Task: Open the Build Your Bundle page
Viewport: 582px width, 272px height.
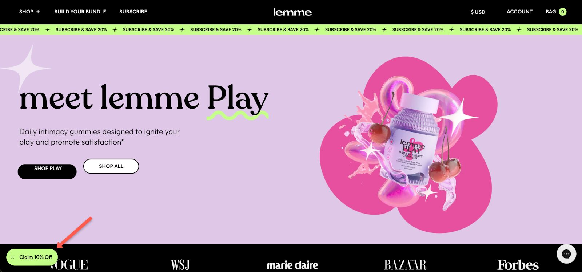Action: 80,12
